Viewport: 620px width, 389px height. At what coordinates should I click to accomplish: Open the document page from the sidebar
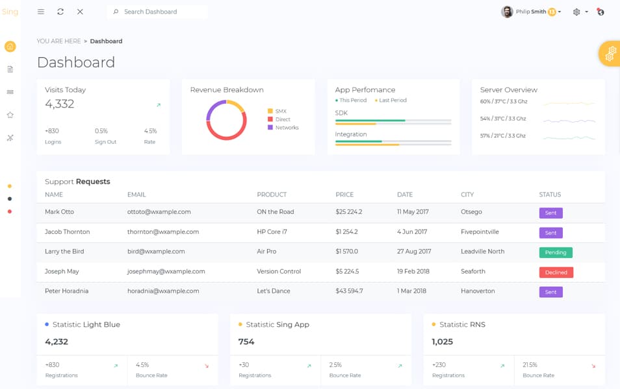(9, 69)
